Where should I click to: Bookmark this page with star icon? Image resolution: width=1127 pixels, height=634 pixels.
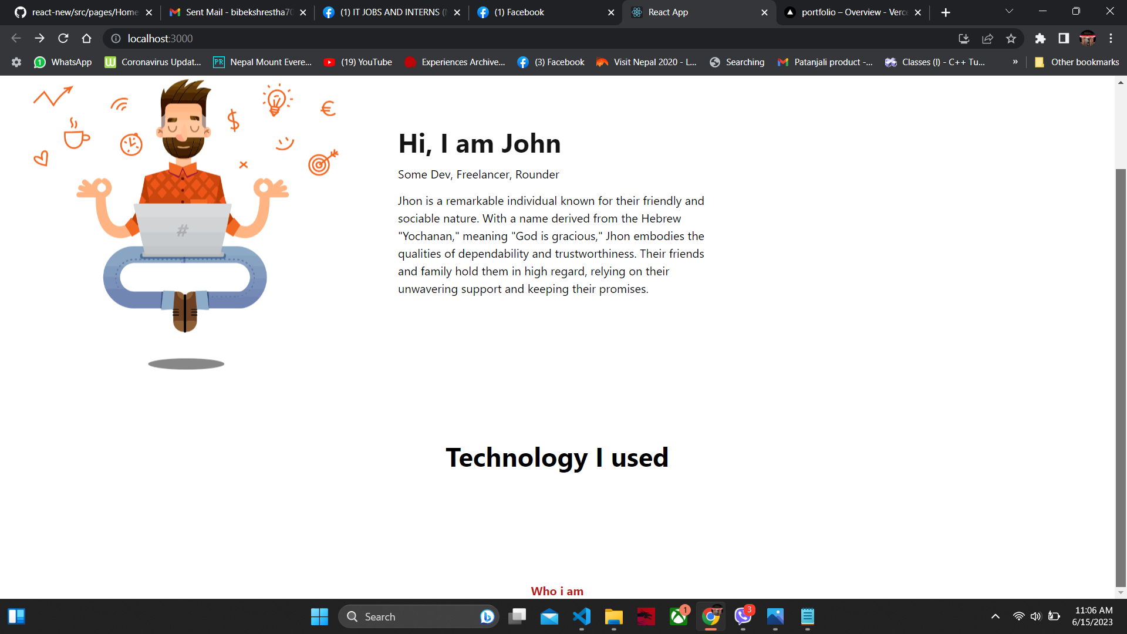coord(1011,39)
